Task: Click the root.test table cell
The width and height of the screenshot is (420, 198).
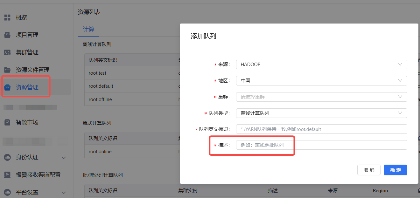Action: [97, 73]
